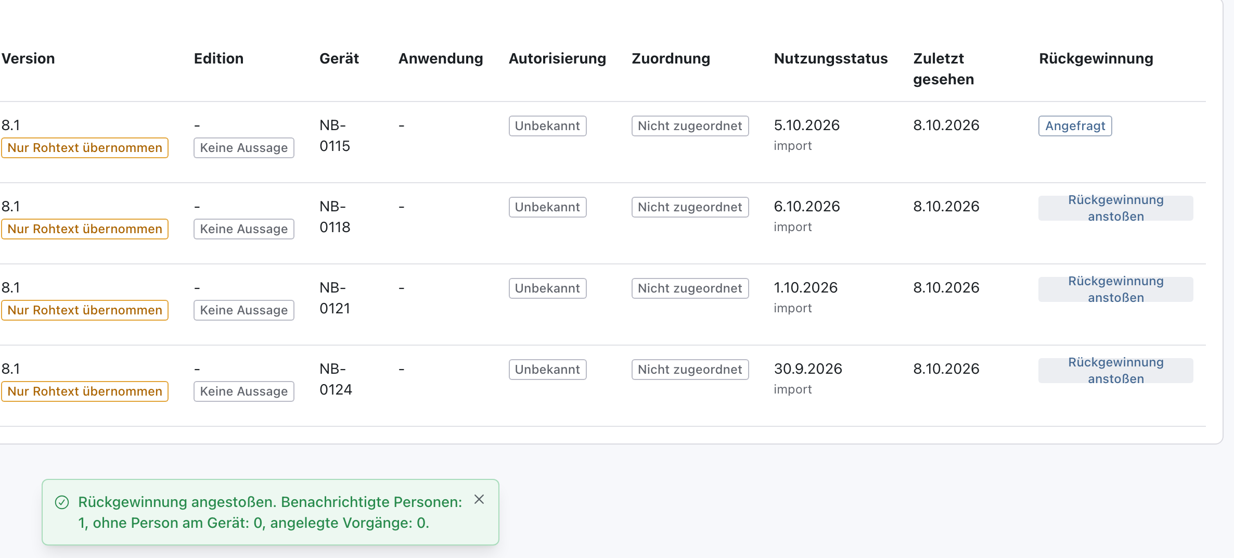Select the usage date 5.10.2026
The image size is (1234, 558).
point(806,125)
